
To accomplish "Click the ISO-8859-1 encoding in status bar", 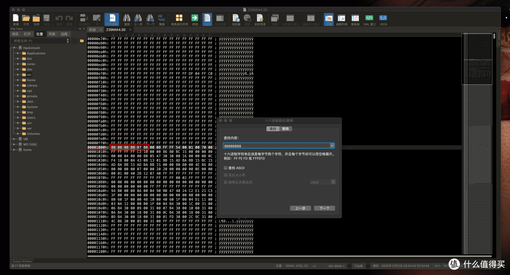I will pyautogui.click(x=336, y=266).
